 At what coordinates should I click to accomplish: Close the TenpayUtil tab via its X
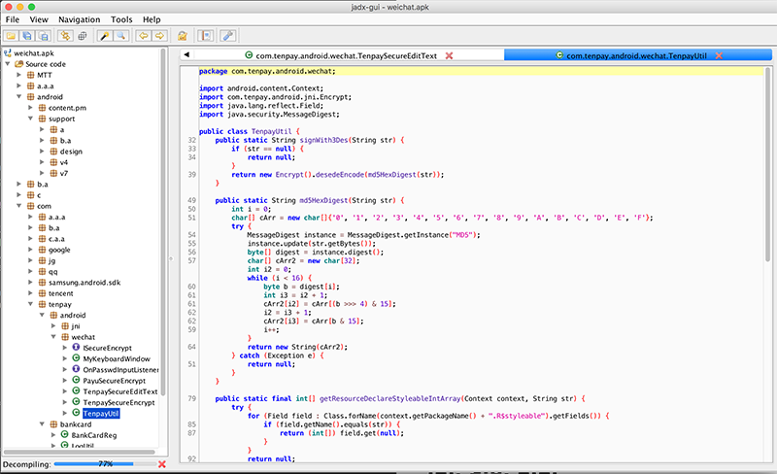pos(719,55)
